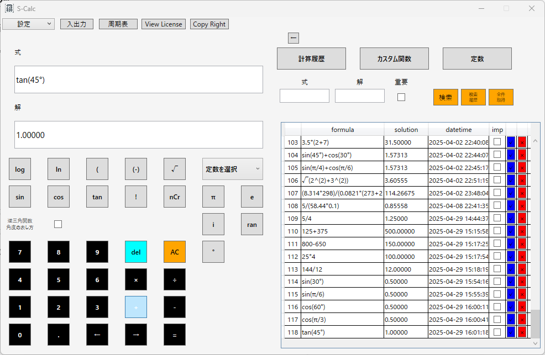
Task: Insert the degree symbol °
Action: (x=213, y=252)
